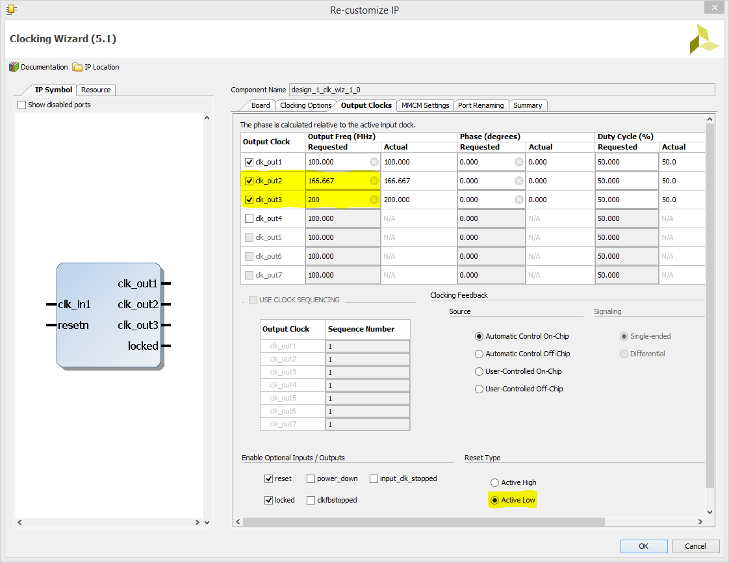Select Active High reset type

(x=494, y=482)
